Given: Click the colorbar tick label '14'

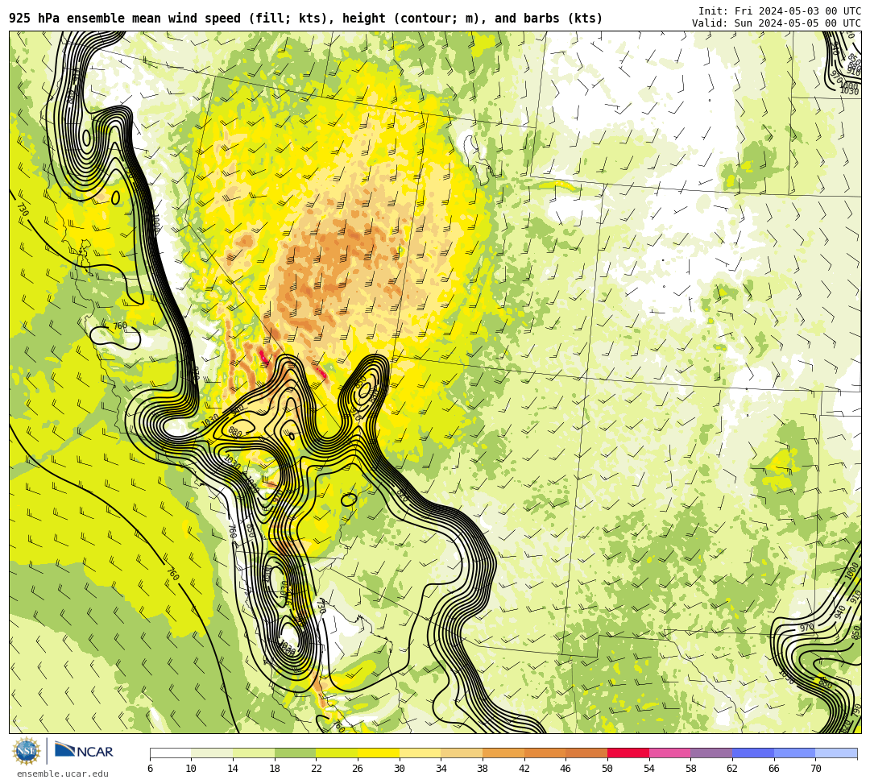Looking at the screenshot, I should (233, 769).
